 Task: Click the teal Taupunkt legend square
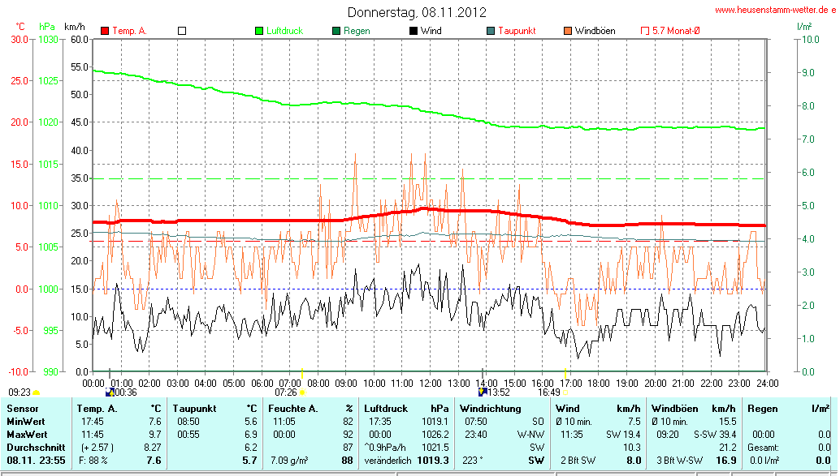491,31
